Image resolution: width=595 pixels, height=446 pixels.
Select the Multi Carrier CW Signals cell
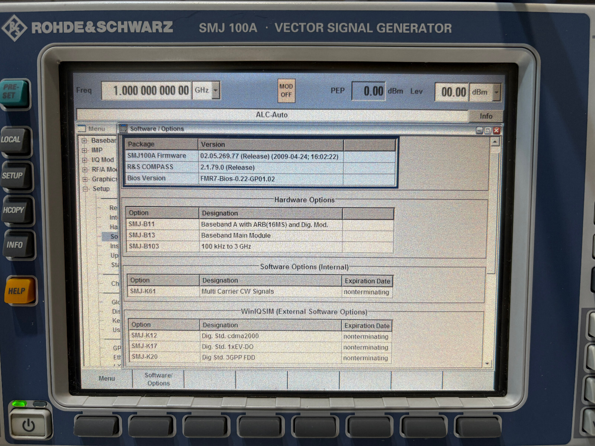[271, 292]
